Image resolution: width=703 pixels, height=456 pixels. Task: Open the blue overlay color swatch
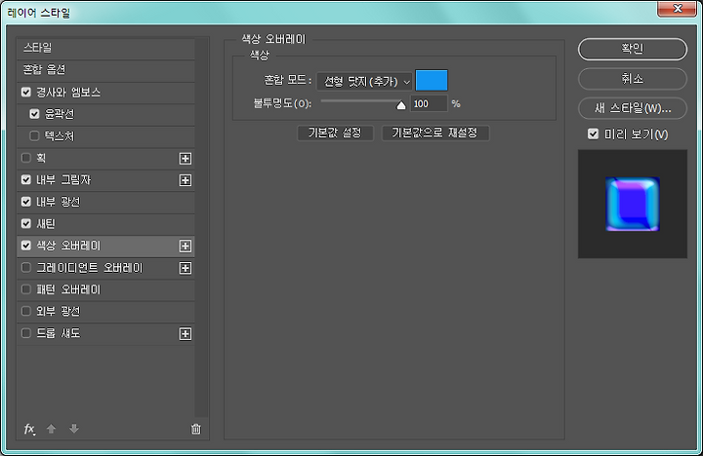432,81
